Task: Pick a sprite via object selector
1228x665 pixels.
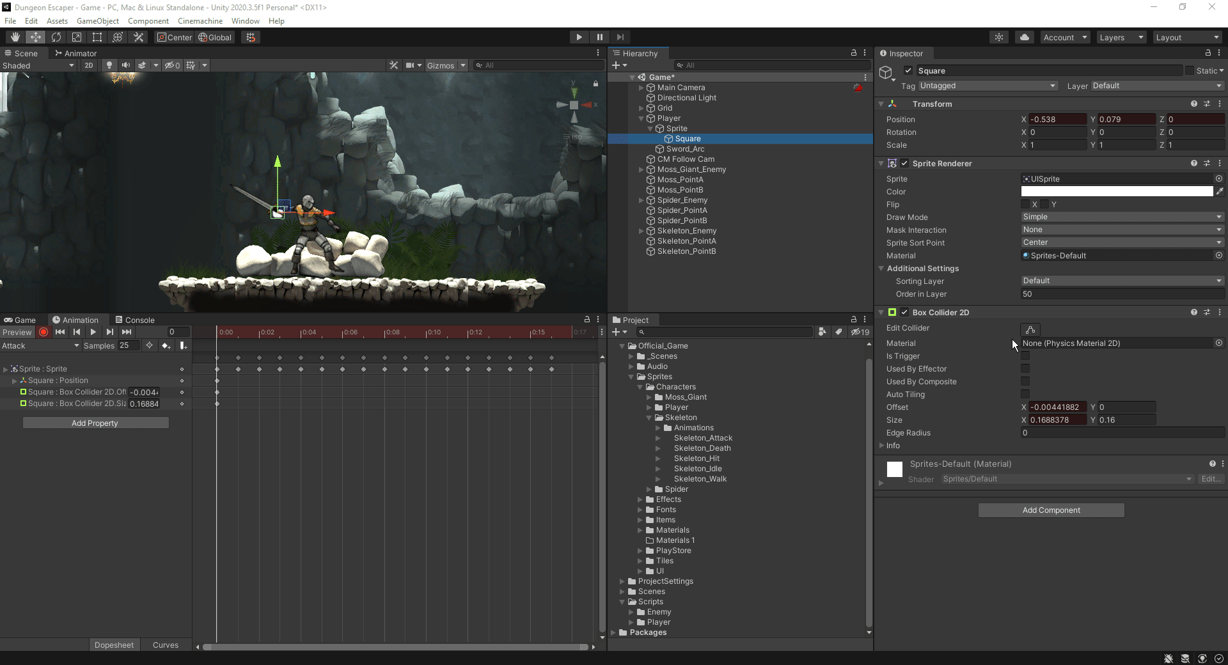Action: [1219, 178]
